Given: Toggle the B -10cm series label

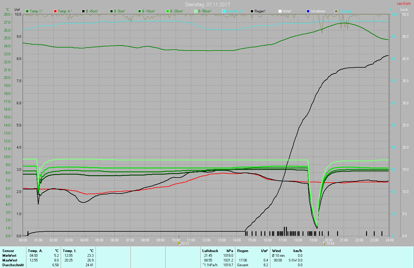Looking at the screenshot, I should [x=148, y=11].
